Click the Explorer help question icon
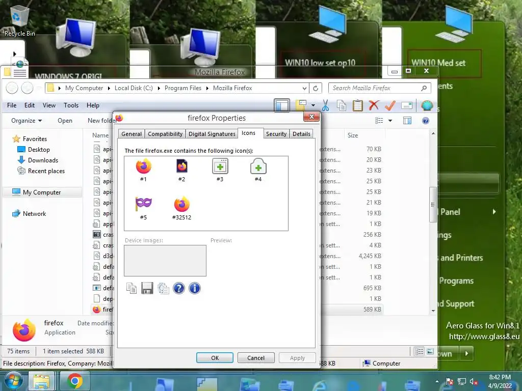The width and height of the screenshot is (522, 391). pyautogui.click(x=426, y=121)
